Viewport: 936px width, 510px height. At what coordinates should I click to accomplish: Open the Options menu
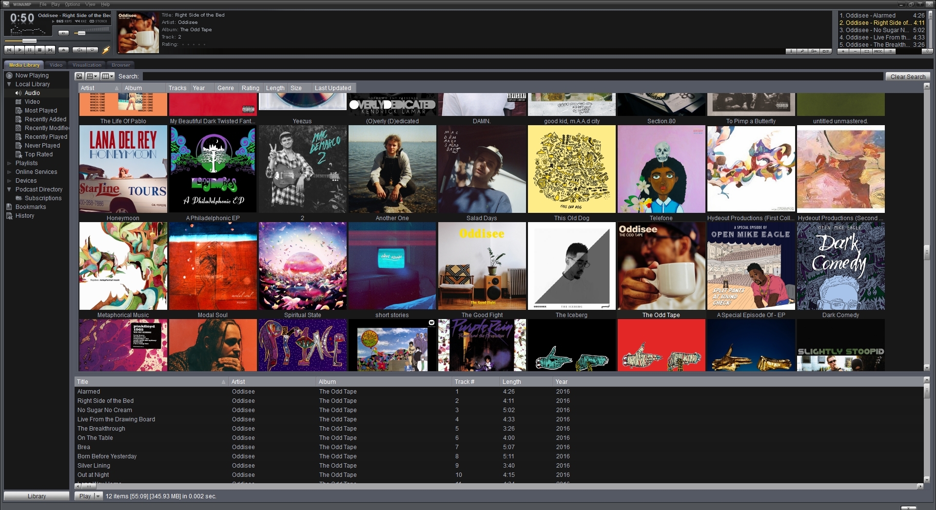(x=72, y=4)
